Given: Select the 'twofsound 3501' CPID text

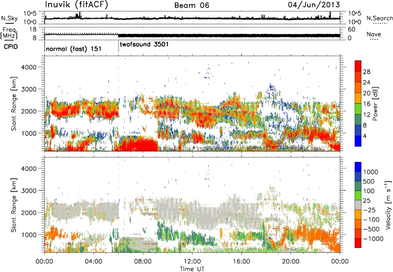Looking at the screenshot, I should [x=144, y=45].
